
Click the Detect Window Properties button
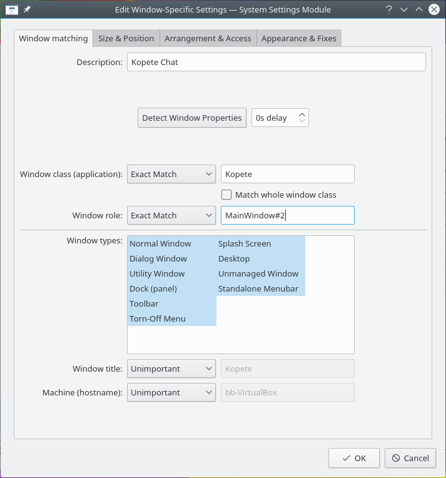pyautogui.click(x=191, y=118)
